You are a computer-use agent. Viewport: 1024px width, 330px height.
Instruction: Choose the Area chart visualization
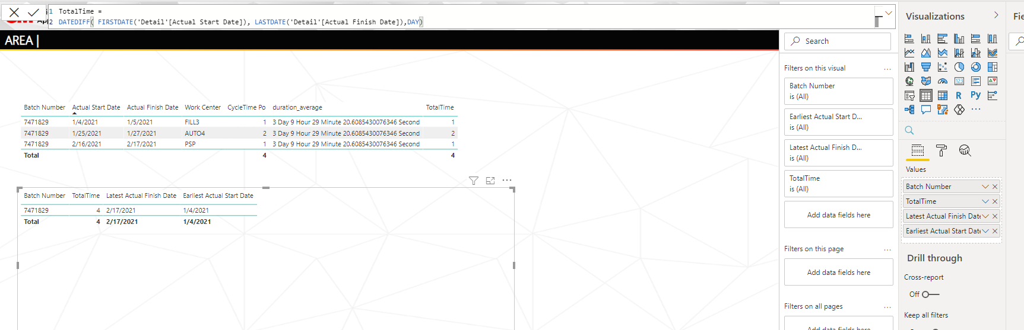(x=925, y=53)
